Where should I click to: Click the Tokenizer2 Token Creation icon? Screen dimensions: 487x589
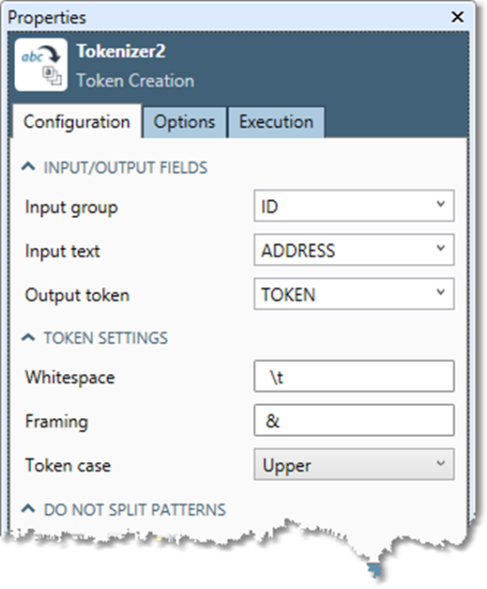click(x=41, y=65)
